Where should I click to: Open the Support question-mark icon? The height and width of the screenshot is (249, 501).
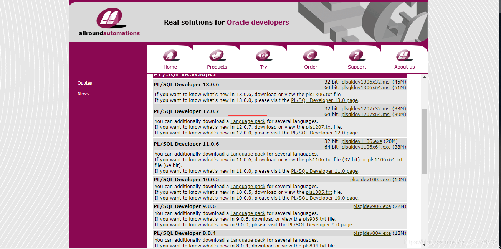click(x=357, y=56)
